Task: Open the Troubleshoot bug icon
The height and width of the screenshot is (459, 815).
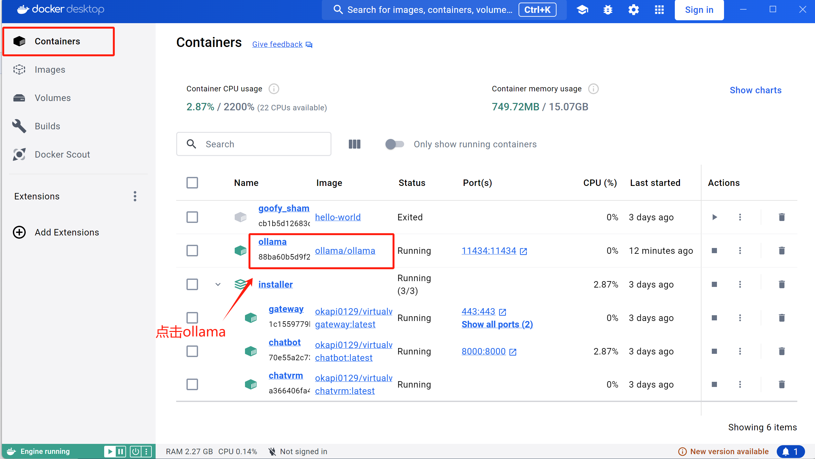Action: (608, 10)
